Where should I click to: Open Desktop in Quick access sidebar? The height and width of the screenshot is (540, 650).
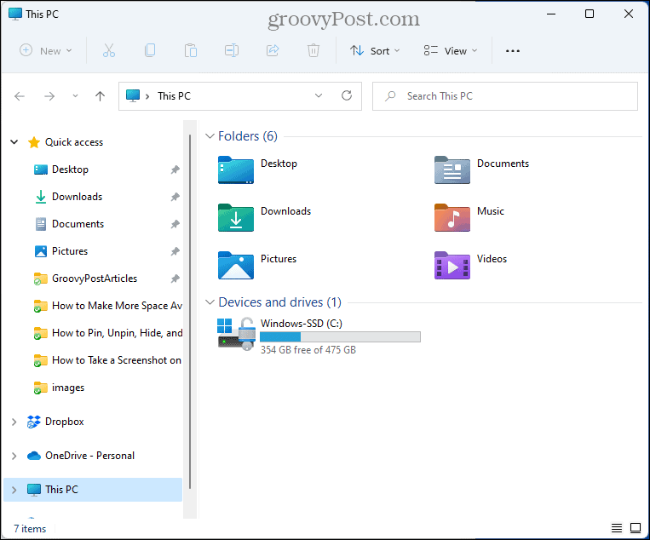pyautogui.click(x=70, y=169)
